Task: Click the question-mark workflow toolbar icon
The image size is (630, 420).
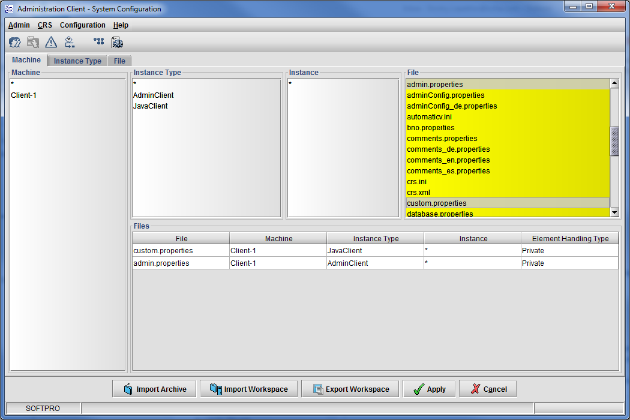Action: tap(70, 42)
